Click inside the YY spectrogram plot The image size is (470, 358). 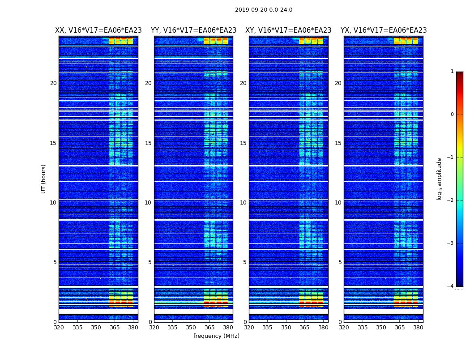pos(193,179)
